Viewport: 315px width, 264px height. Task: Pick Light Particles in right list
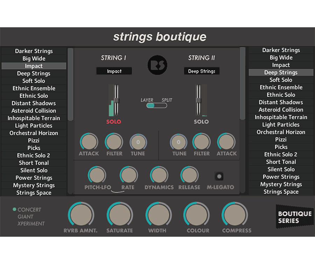tap(281, 124)
